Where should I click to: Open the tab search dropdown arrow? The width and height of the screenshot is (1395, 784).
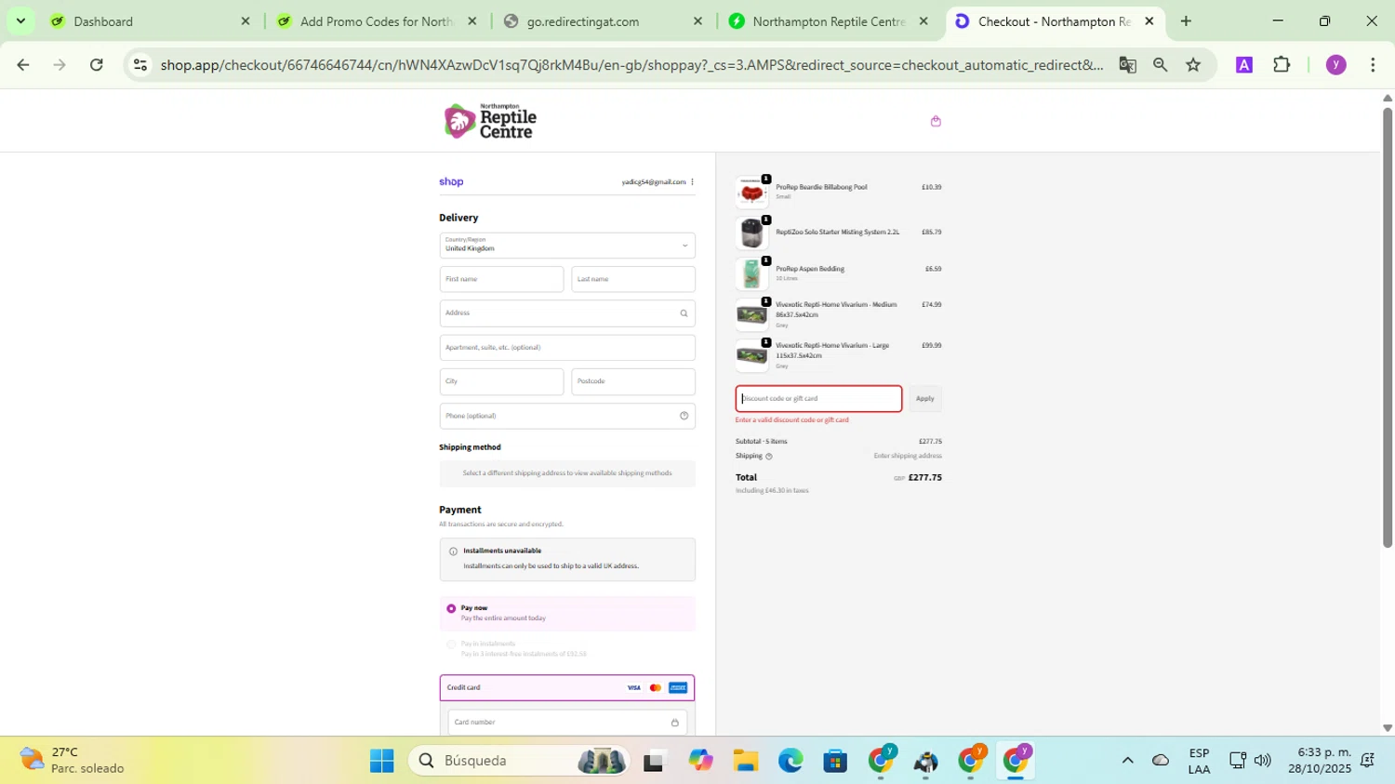[x=20, y=21]
